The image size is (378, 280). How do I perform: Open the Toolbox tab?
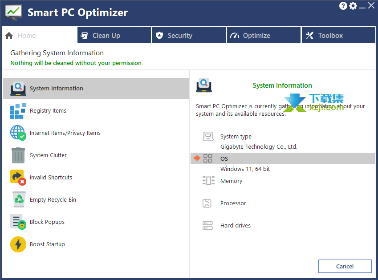point(338,36)
